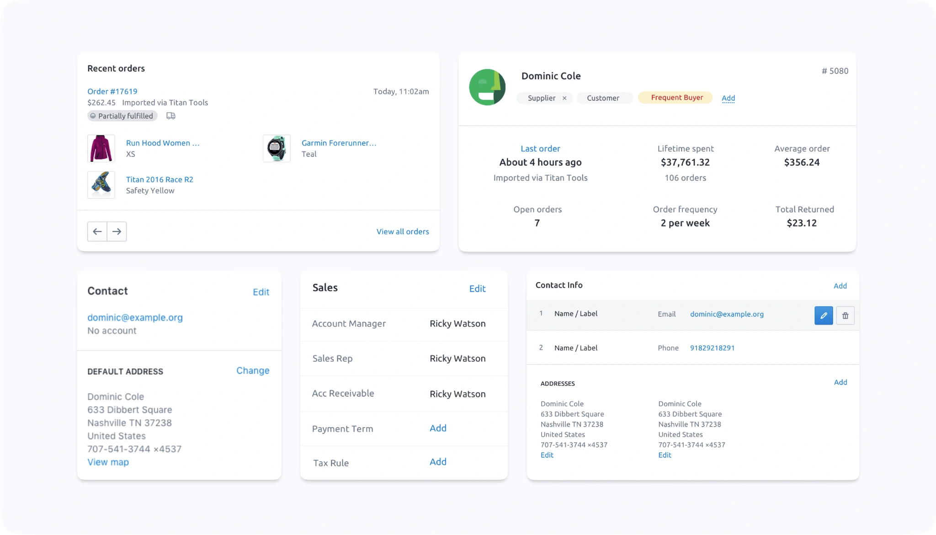936x535 pixels.
Task: Change the default address
Action: tap(252, 370)
